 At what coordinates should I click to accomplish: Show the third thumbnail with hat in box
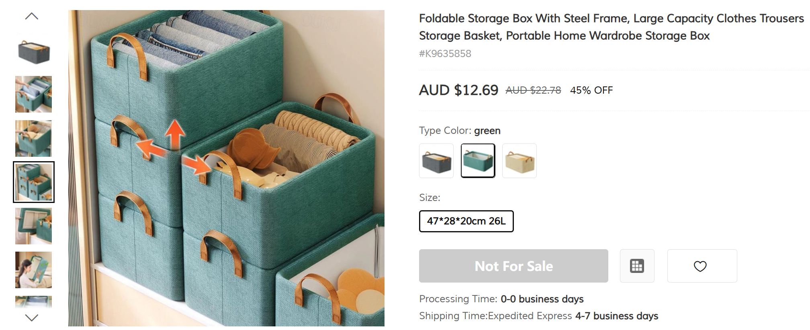click(x=34, y=138)
